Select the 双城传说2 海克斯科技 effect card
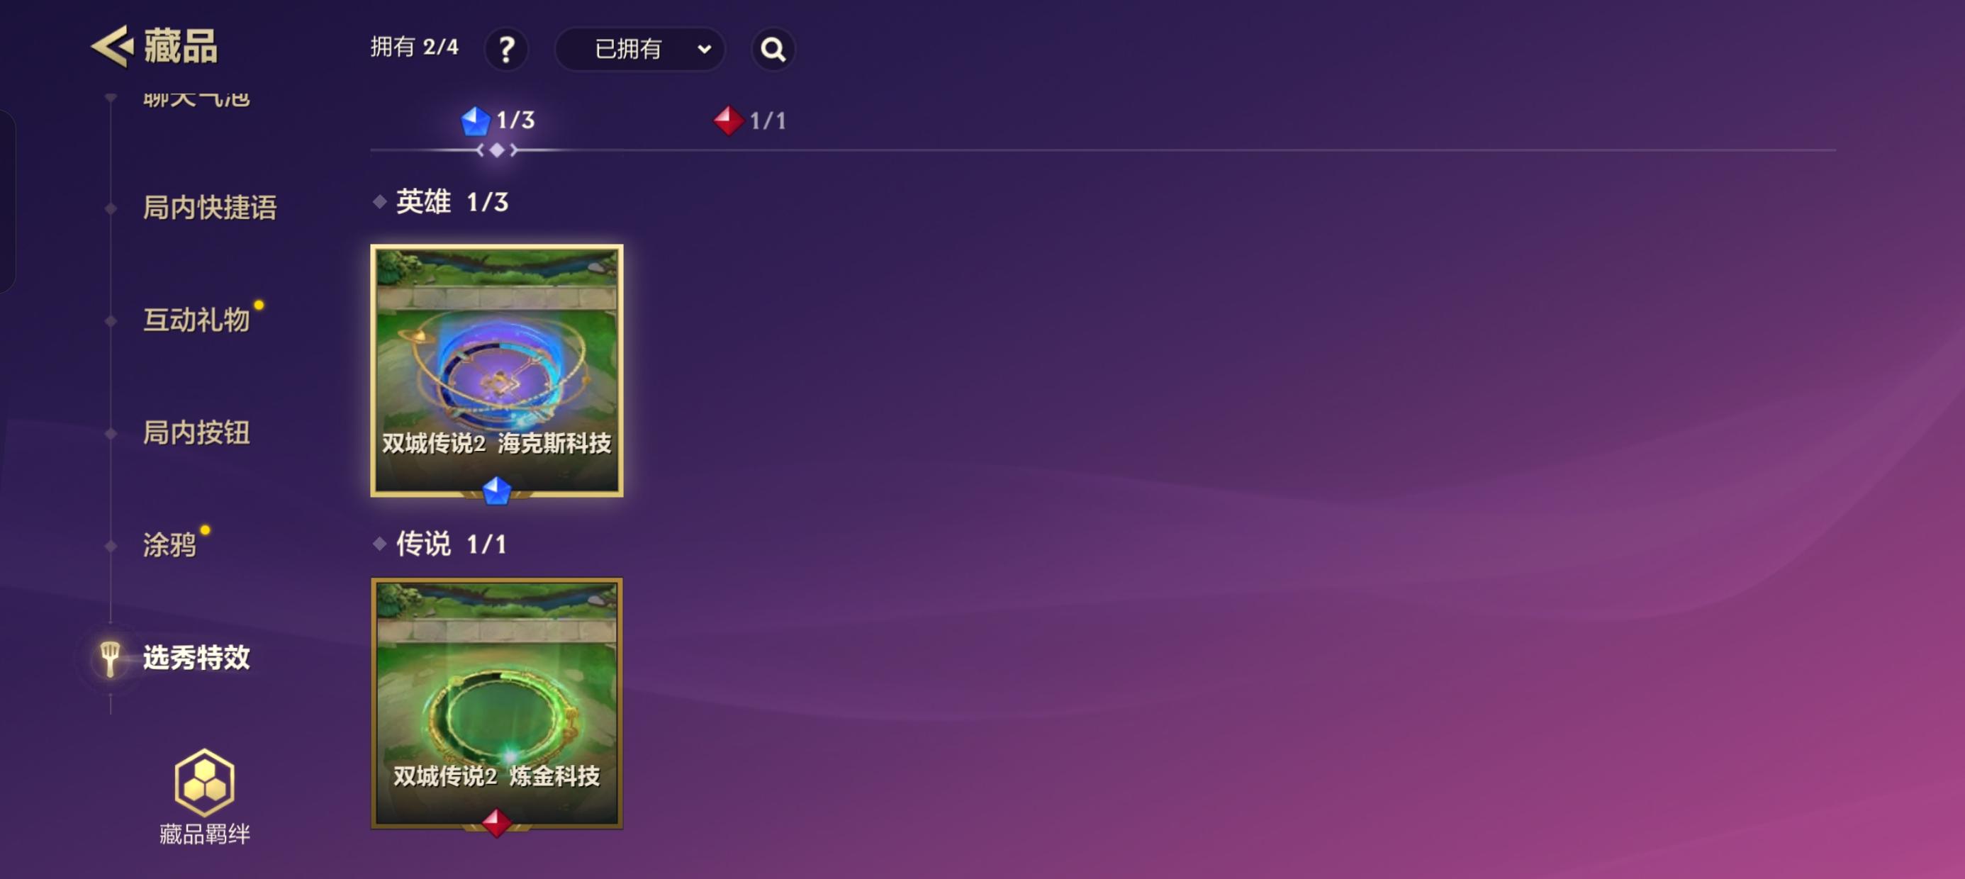Viewport: 1965px width, 879px height. [497, 371]
